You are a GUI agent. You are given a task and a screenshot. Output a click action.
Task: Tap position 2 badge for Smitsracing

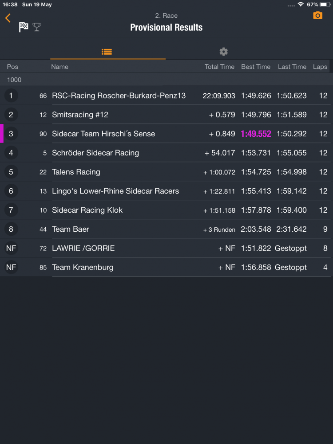[x=11, y=115]
